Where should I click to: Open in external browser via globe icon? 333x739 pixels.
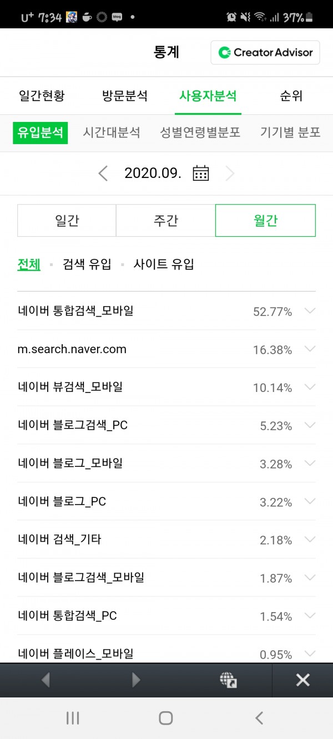click(x=228, y=680)
